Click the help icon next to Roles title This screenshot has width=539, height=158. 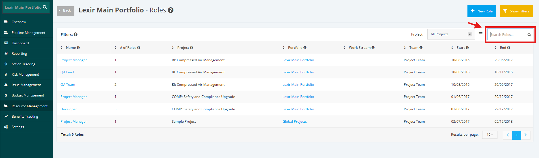[x=171, y=10]
